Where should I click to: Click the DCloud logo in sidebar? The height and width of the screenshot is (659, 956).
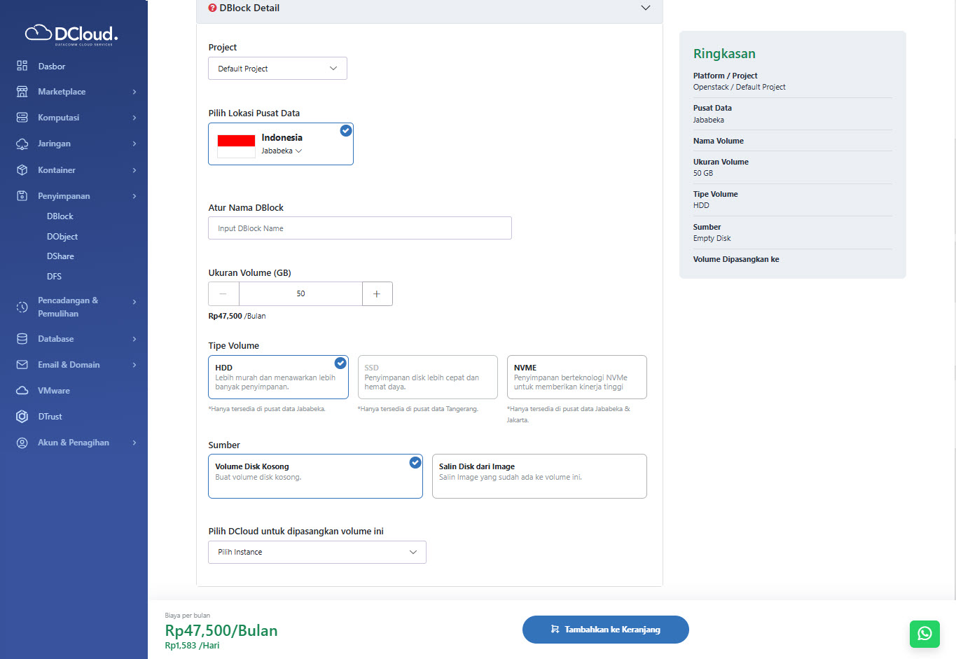[x=71, y=34]
